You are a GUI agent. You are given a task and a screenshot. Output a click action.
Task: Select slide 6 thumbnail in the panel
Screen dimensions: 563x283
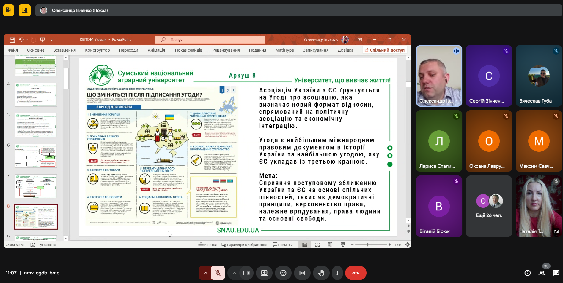pos(36,156)
